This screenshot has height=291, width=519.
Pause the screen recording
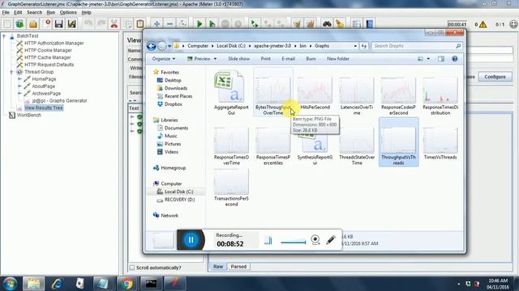(x=191, y=240)
